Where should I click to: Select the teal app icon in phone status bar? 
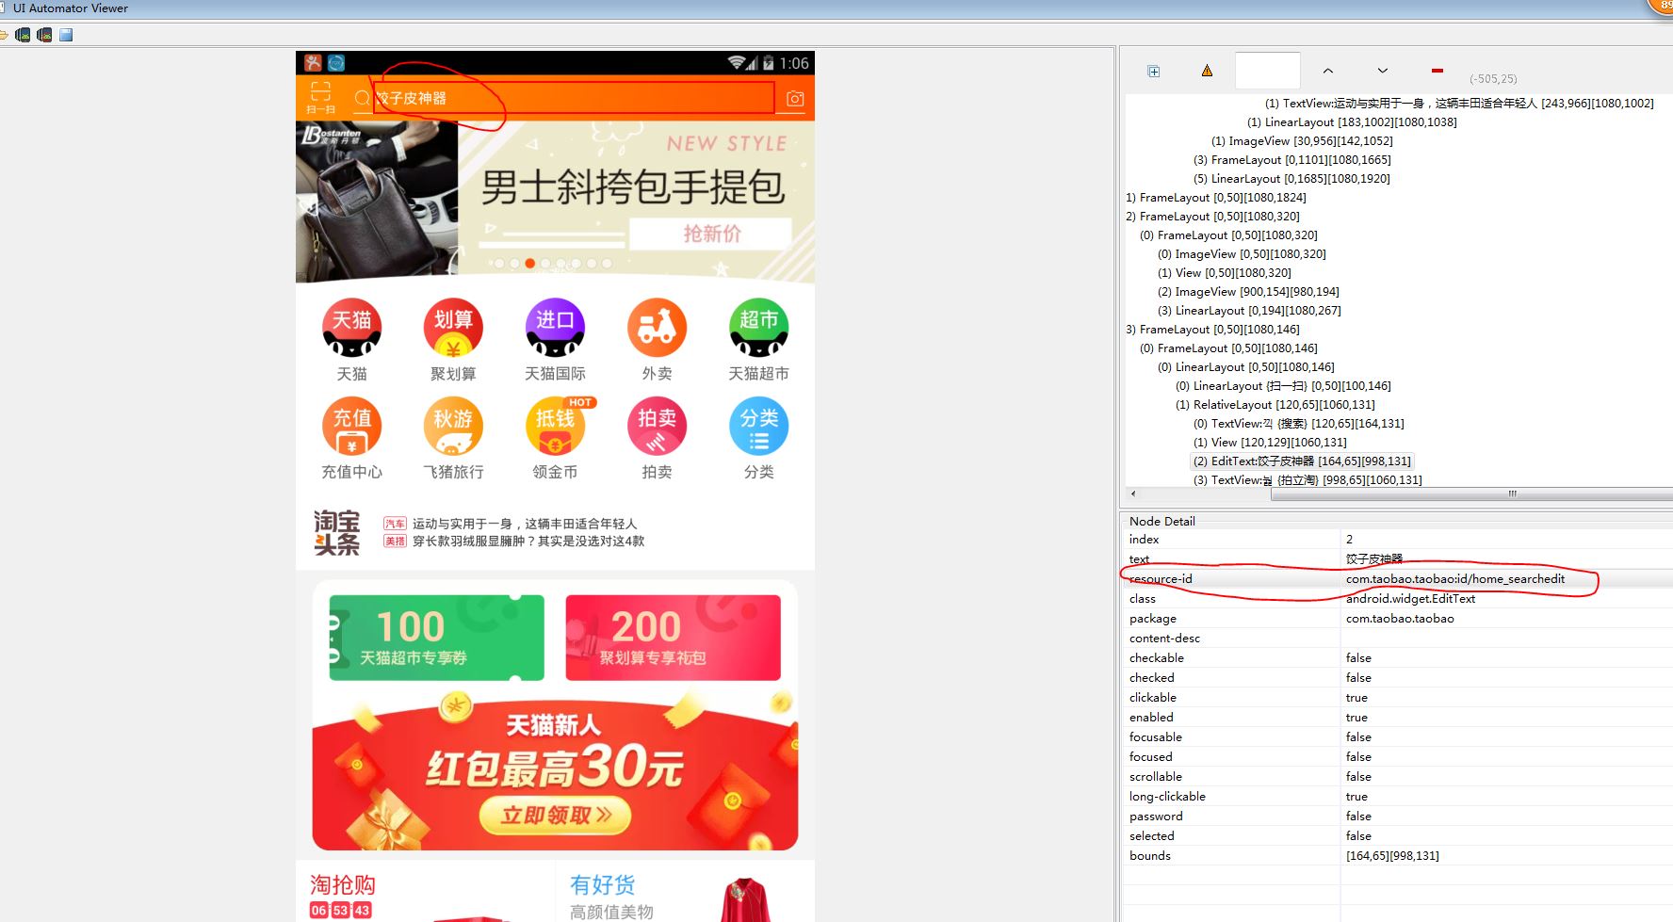click(336, 63)
